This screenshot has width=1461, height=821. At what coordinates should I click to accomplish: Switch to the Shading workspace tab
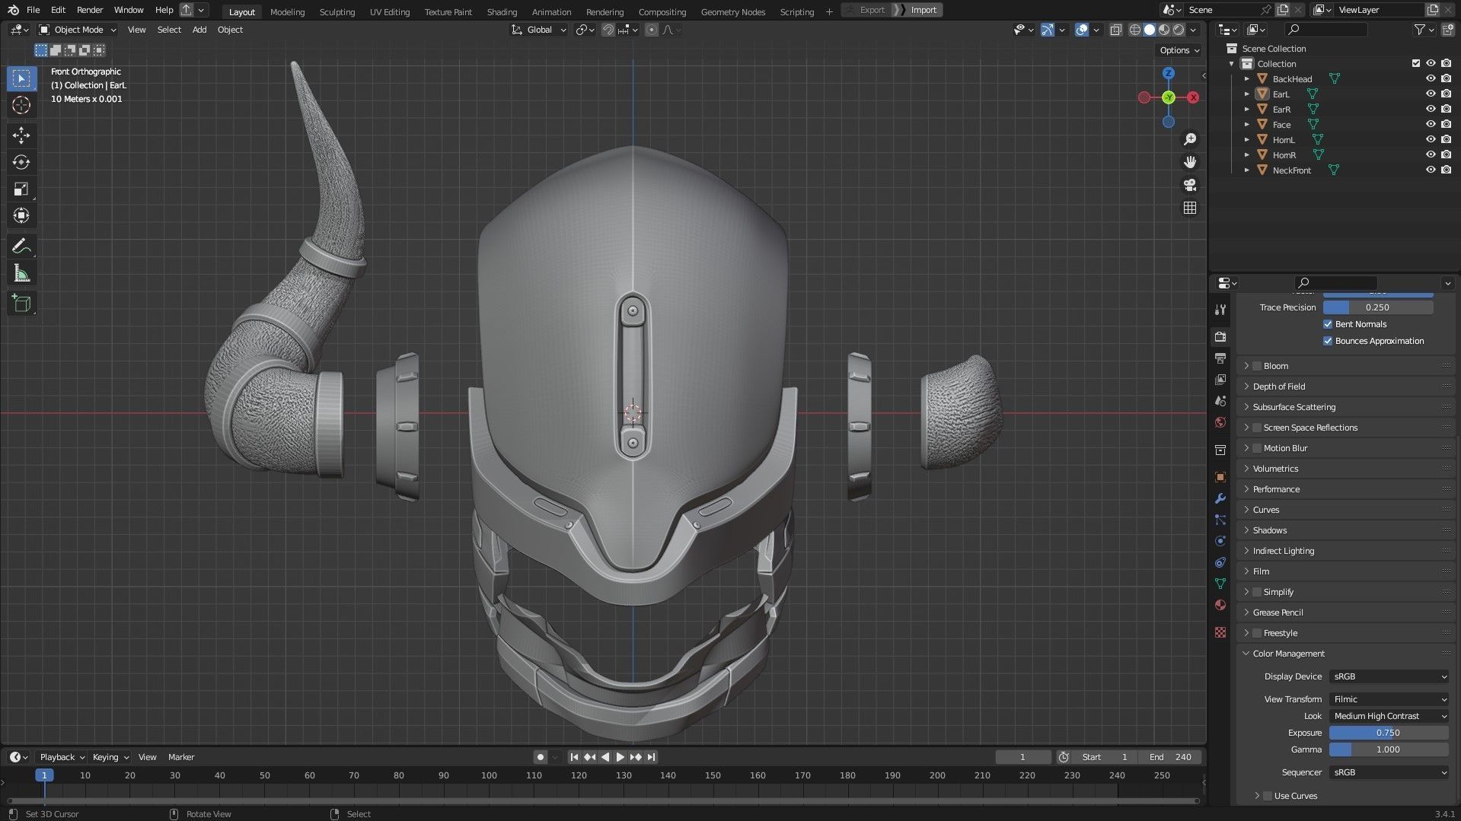[x=502, y=12]
